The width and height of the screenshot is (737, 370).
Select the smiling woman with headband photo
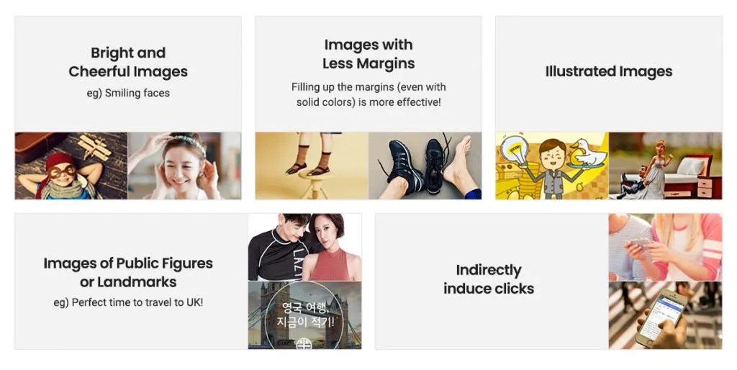[x=184, y=166]
